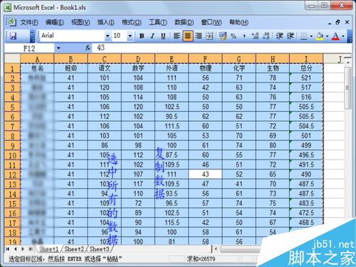The width and height of the screenshot is (356, 267).
Task: Restore workbook window button in menu bar
Action: [337, 22]
